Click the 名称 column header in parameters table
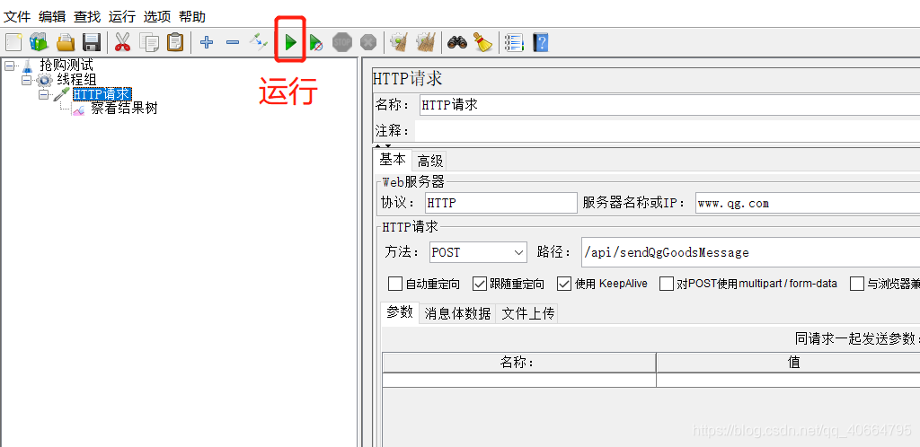The image size is (920, 447). point(518,363)
